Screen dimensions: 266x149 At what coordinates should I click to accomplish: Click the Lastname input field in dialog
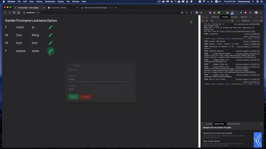click(100, 89)
